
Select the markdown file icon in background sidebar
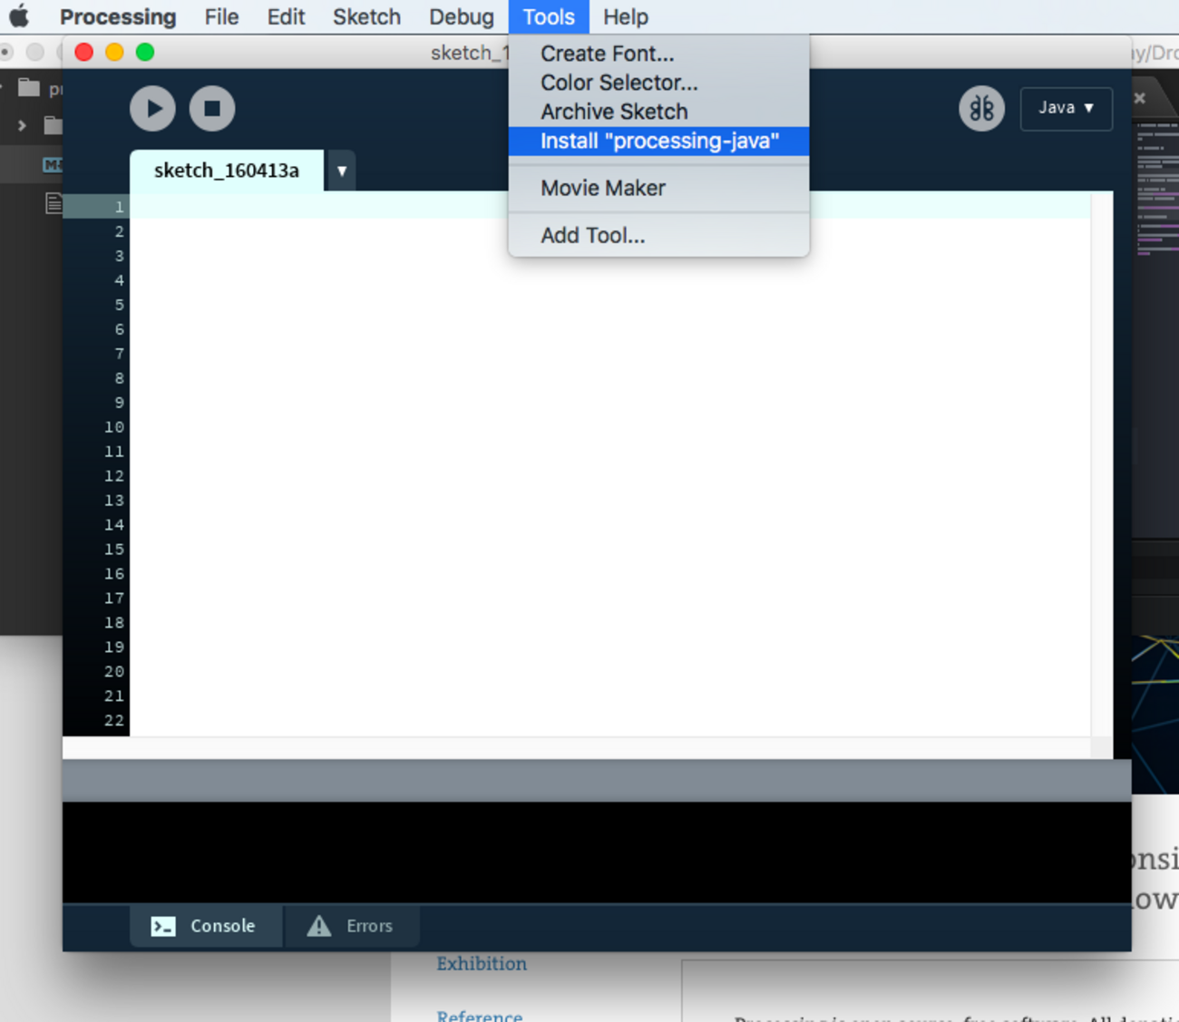pos(53,165)
